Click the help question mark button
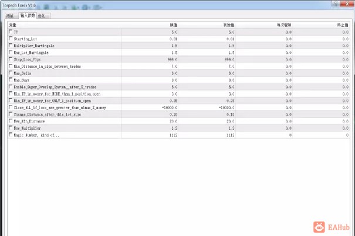This screenshot has height=236, width=355. click(336, 3)
